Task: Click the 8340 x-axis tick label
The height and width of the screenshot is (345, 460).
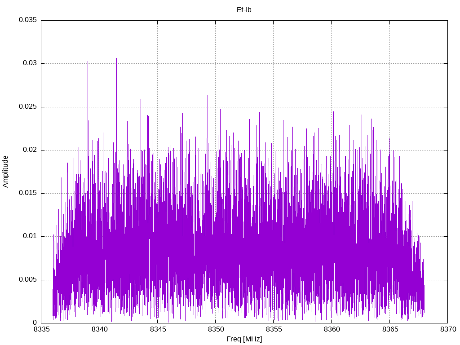Action: click(99, 329)
